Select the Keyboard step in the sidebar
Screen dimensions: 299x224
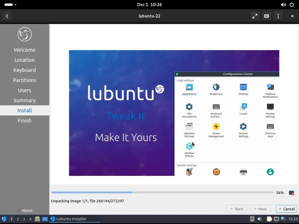point(25,70)
